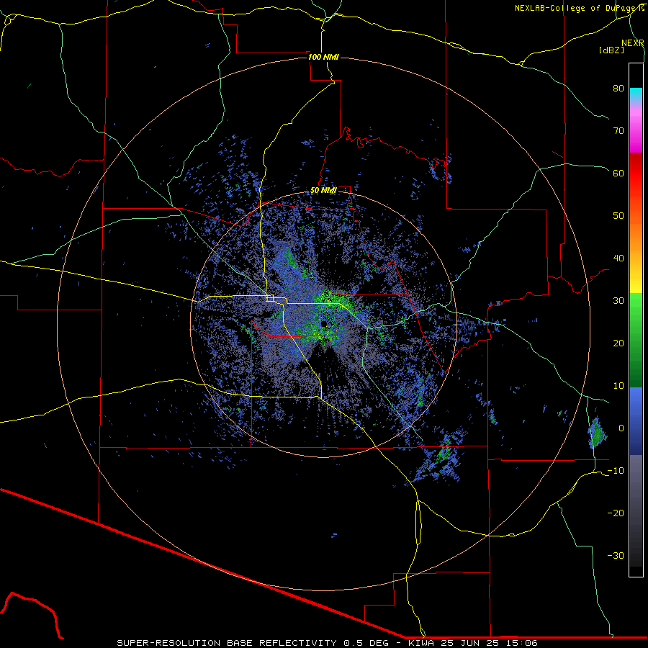The image size is (648, 648).
Task: Click the -10 value on the dBZ scale
Action: (616, 471)
